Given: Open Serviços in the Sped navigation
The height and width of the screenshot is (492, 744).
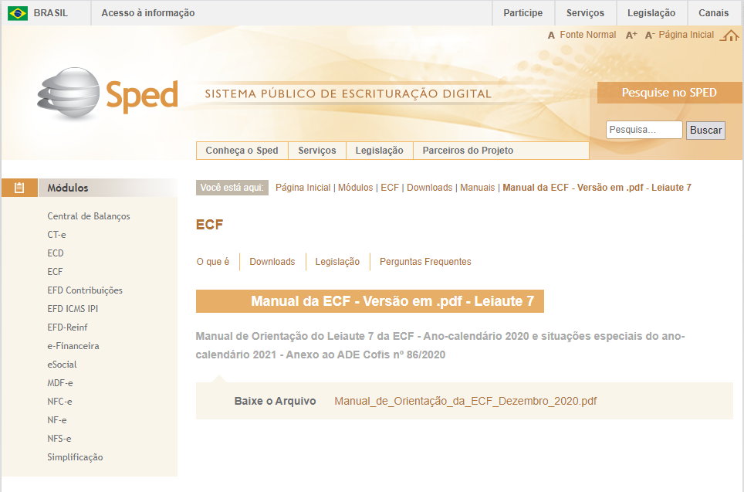Looking at the screenshot, I should [317, 151].
